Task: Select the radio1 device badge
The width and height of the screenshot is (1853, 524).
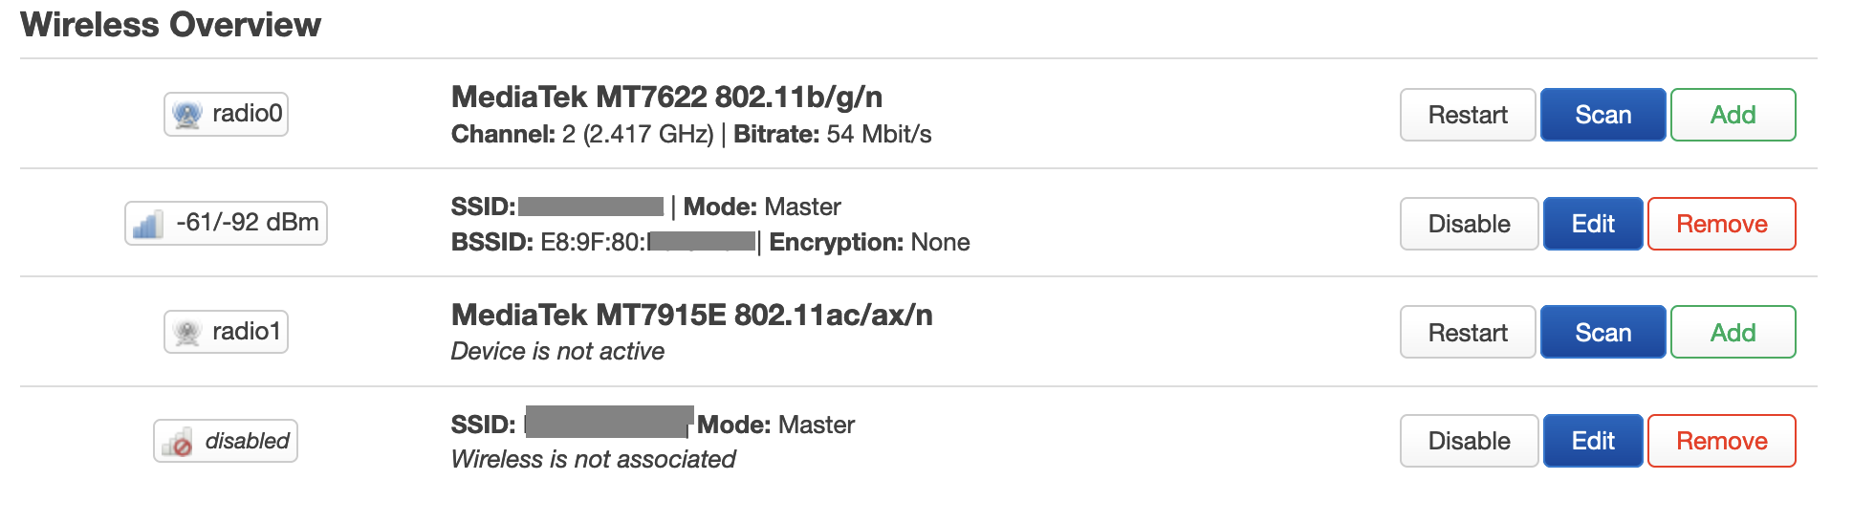Action: 226,332
